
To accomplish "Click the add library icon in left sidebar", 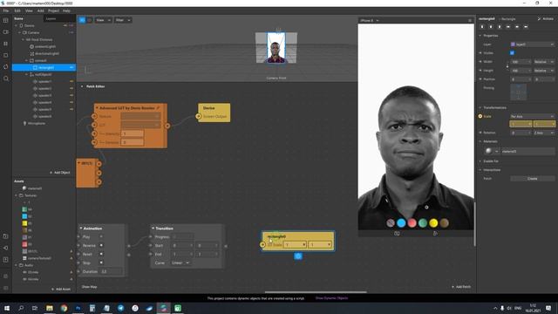I will point(6,260).
